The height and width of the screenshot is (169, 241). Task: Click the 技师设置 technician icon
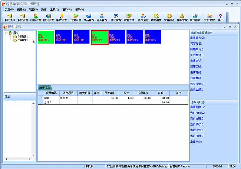tap(36, 18)
